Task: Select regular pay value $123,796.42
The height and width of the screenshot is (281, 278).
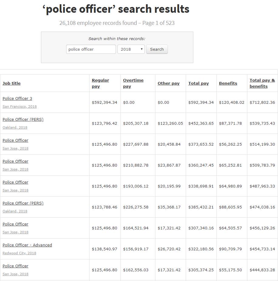Action: coord(104,123)
